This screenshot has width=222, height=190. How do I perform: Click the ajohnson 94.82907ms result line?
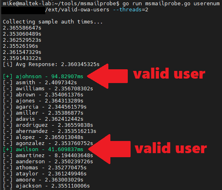(x=43, y=77)
